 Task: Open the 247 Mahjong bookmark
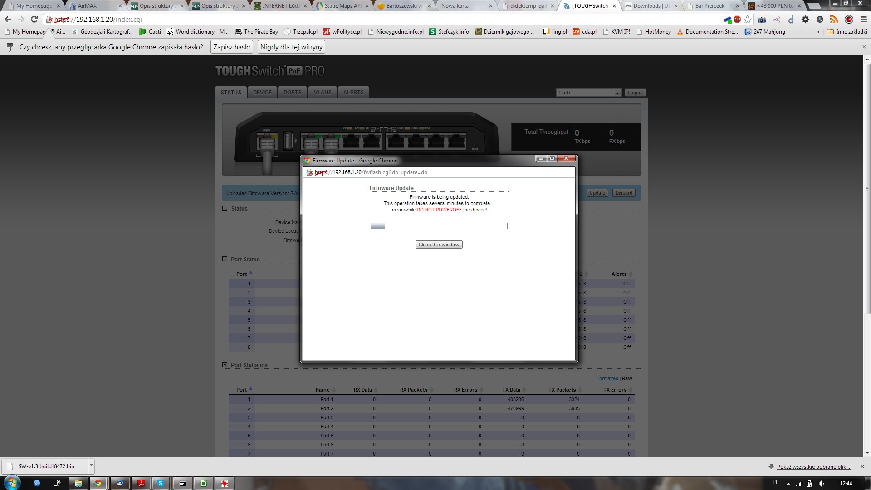point(765,32)
